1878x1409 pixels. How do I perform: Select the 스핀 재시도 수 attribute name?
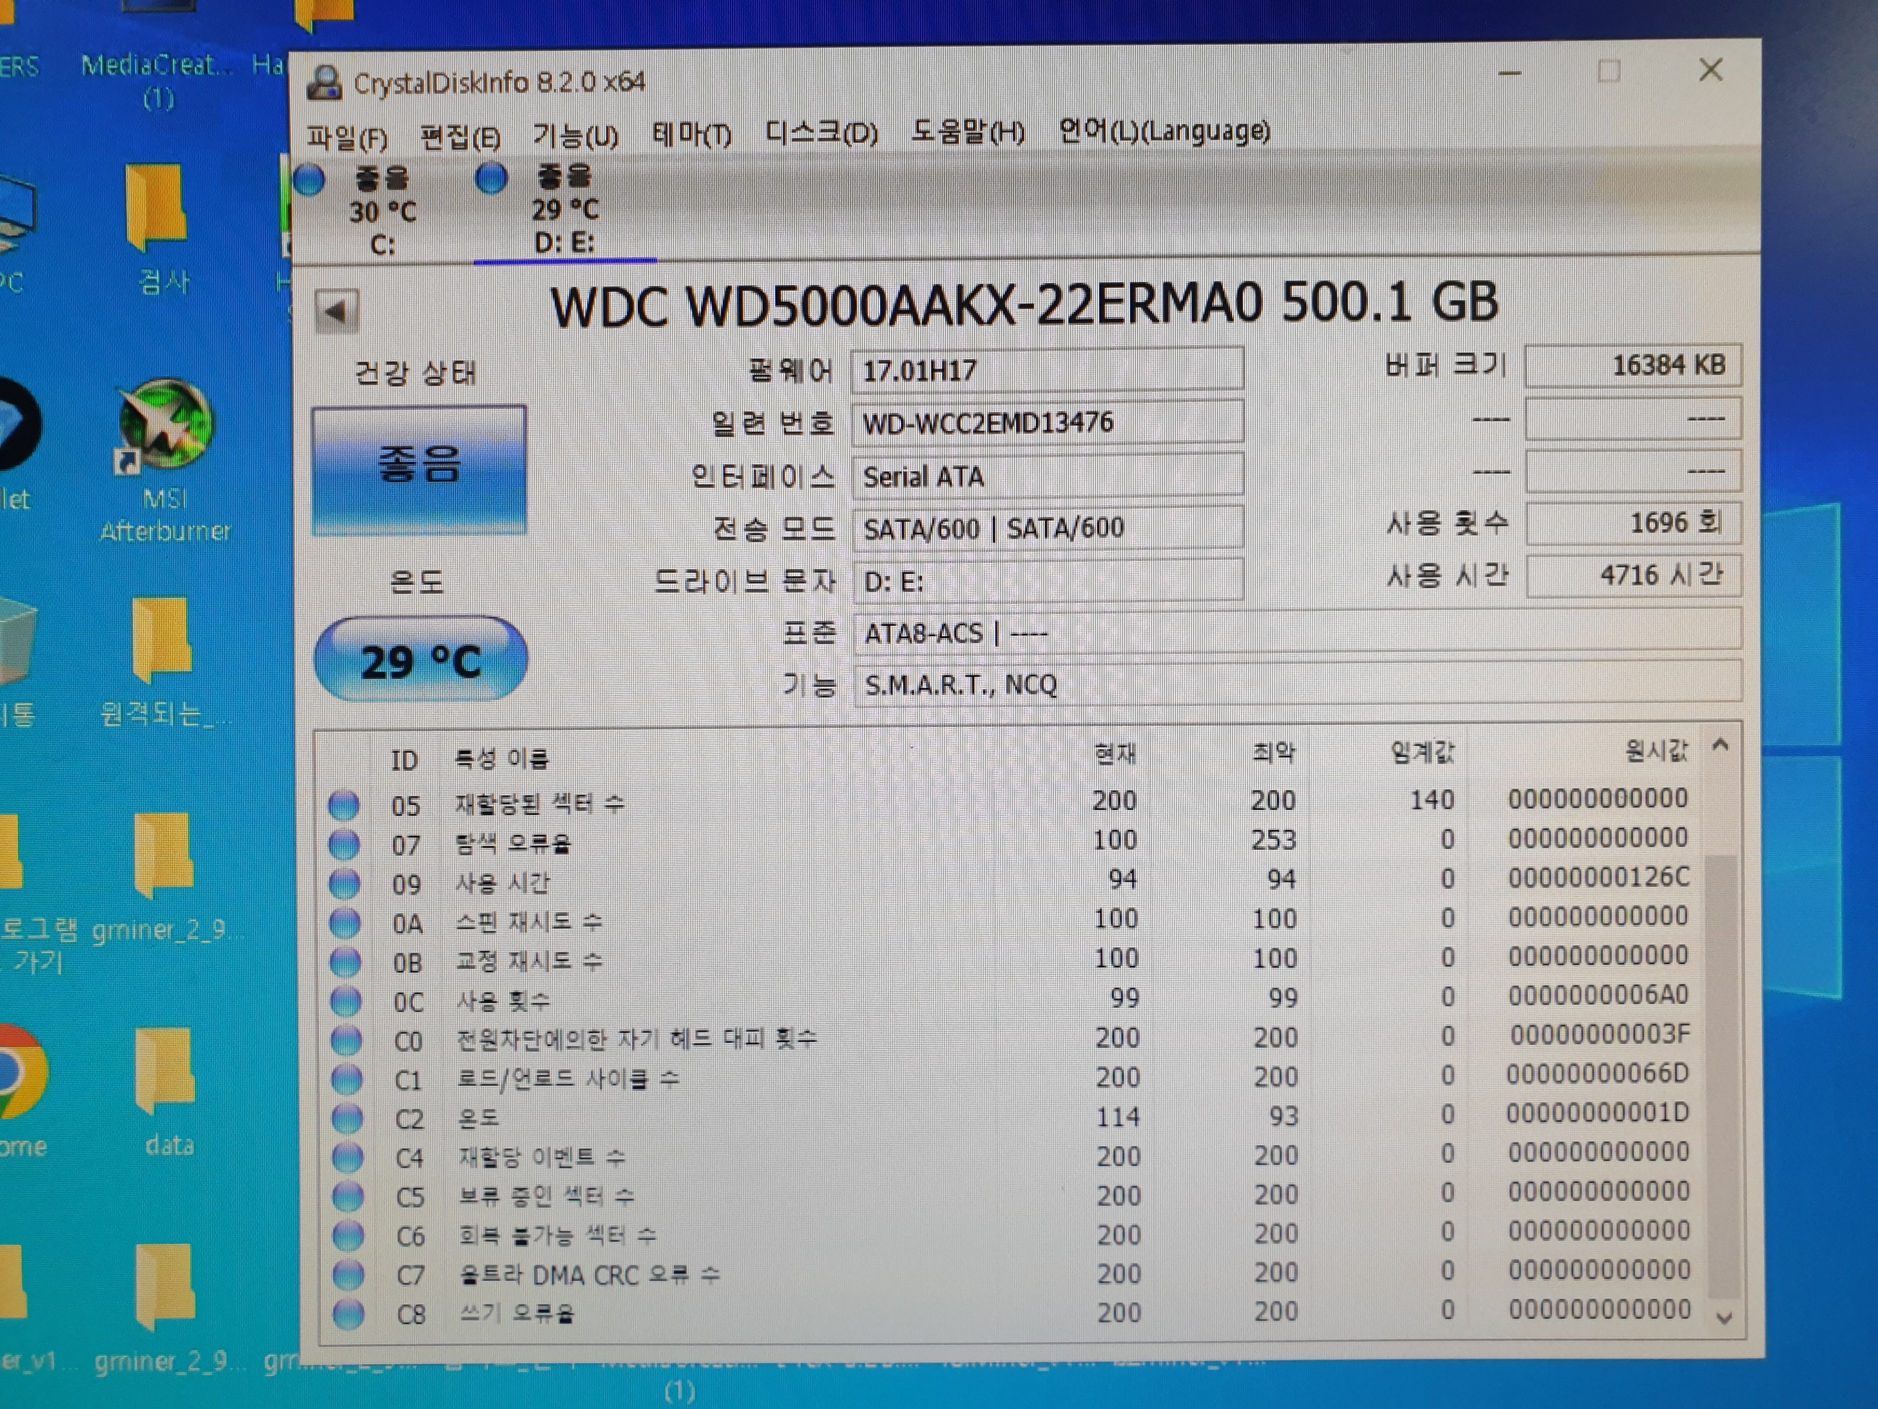tap(530, 922)
